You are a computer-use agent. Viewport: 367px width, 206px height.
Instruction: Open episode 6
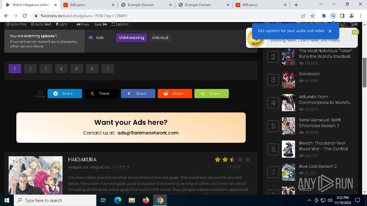92,69
